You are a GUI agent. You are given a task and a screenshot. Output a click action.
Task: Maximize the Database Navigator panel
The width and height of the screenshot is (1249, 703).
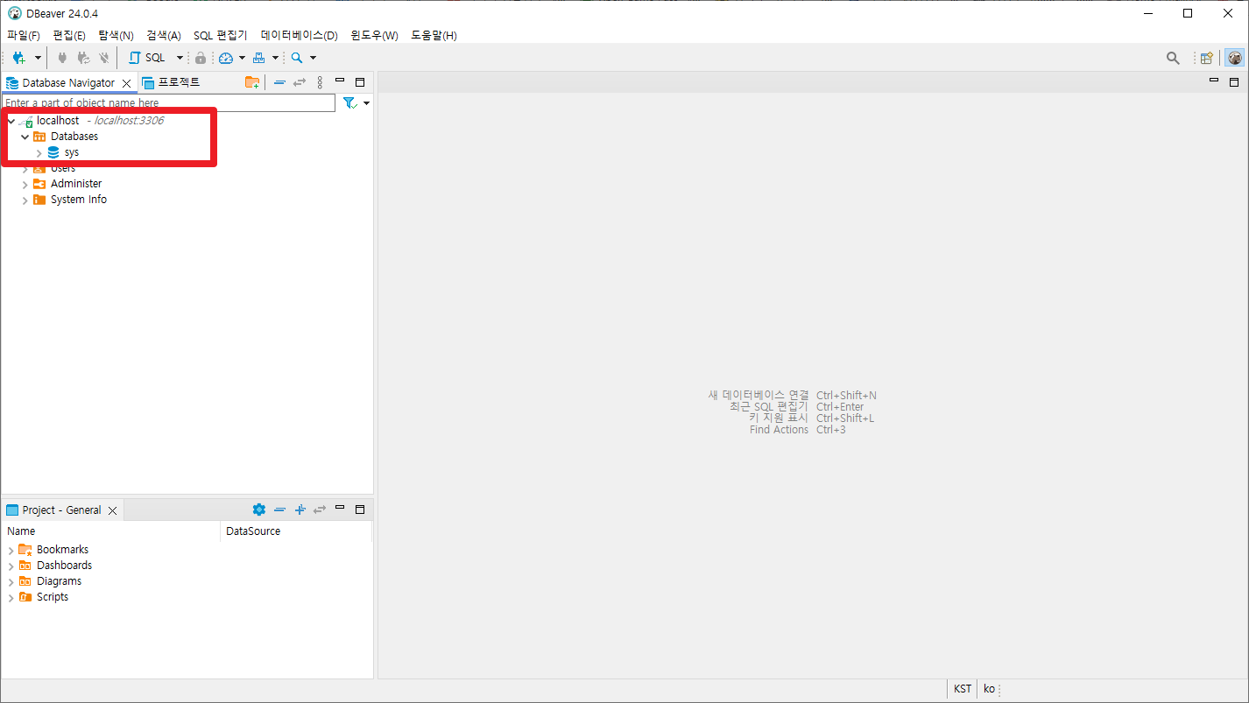(x=359, y=81)
